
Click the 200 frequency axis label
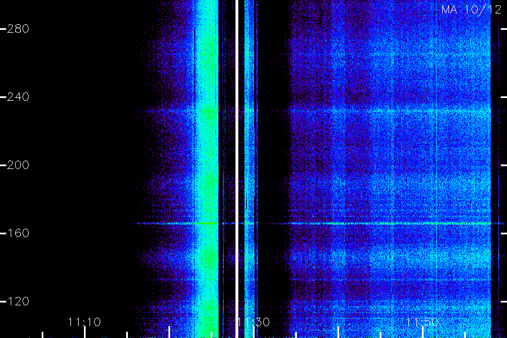(18, 165)
